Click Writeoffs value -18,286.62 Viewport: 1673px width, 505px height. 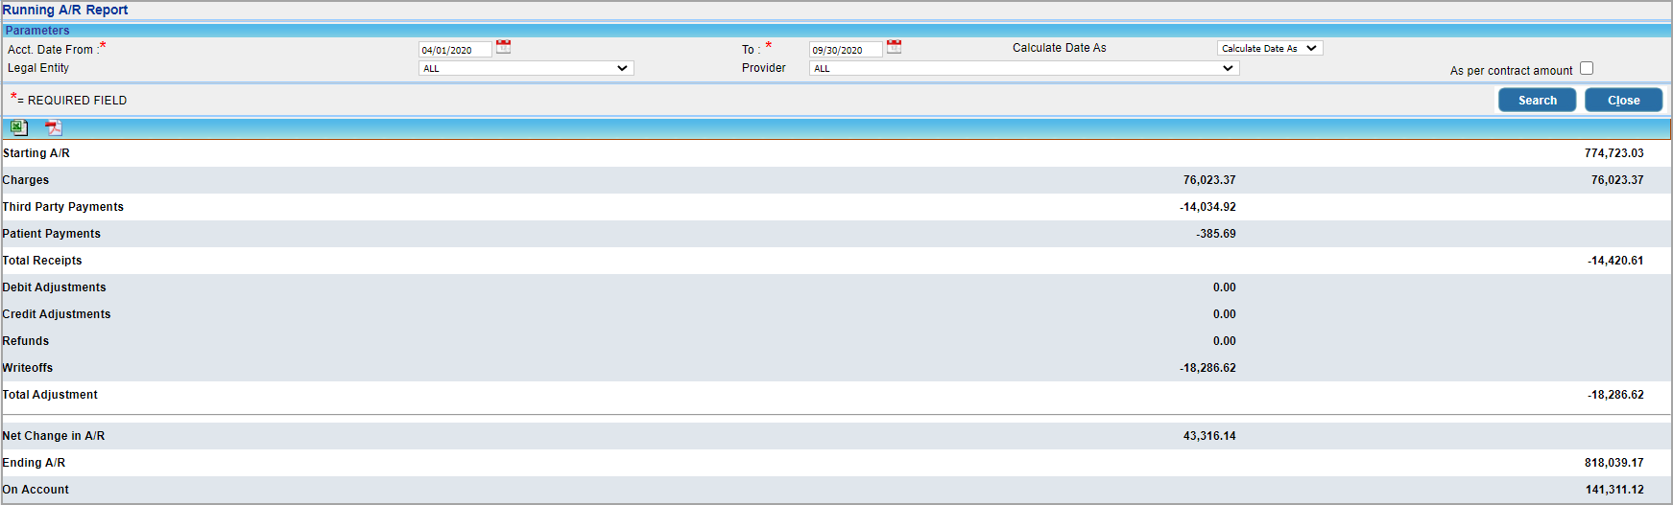1208,368
